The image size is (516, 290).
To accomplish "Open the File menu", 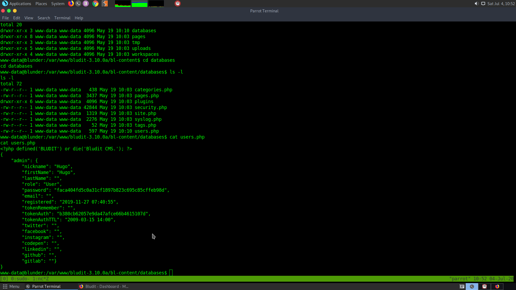I will [5, 18].
